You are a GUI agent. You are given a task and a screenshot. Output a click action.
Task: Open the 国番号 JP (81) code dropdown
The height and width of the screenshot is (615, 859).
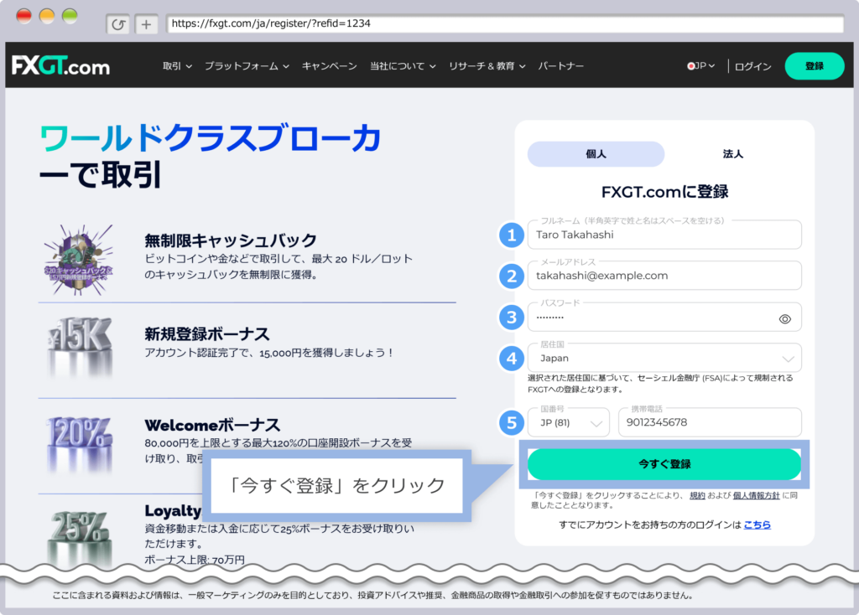[x=569, y=422]
